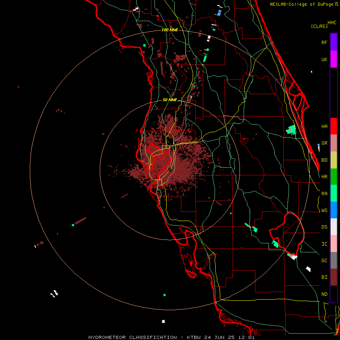This screenshot has height=340, width=340.
Task: Click the 100 NMI range ring label
Action: click(170, 30)
